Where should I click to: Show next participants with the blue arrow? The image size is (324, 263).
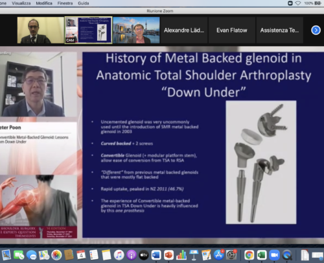point(316,30)
